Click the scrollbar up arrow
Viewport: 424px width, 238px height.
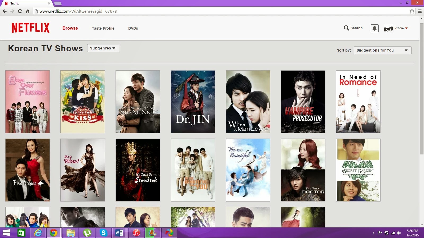[422, 19]
